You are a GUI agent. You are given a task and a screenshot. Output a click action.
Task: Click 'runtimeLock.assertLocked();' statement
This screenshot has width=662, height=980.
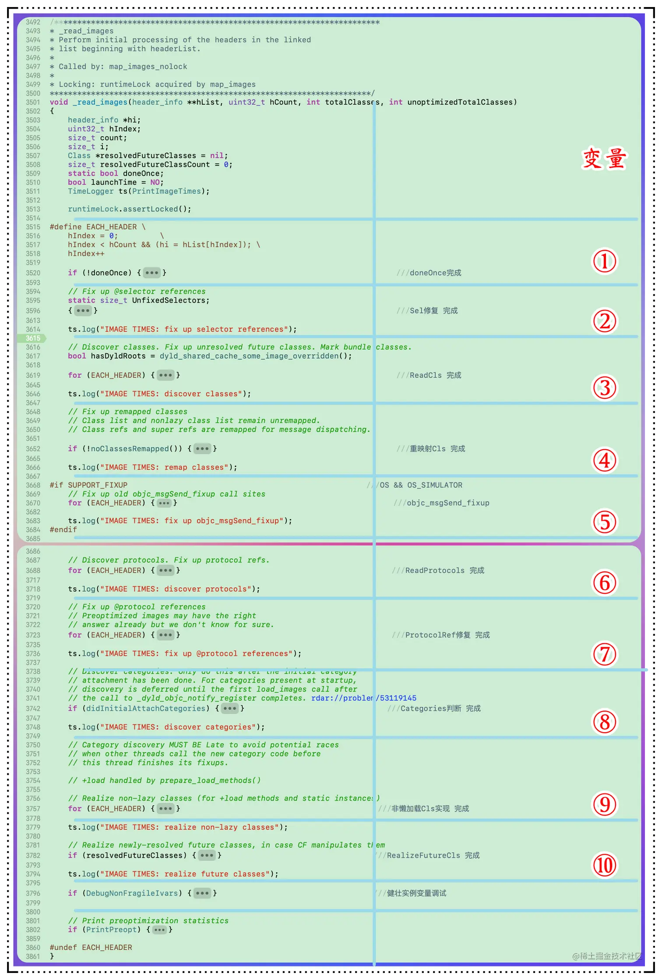point(130,209)
